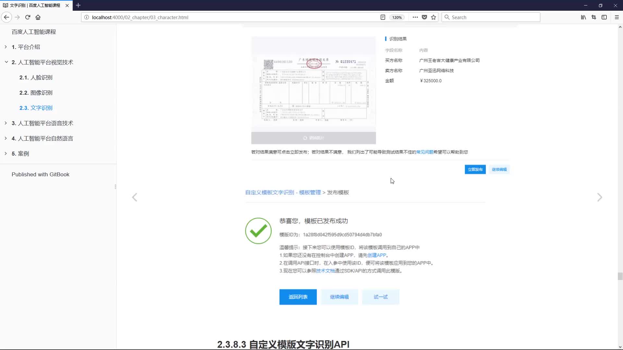Open 3. 人工智能平台语音技术 chapter
Viewport: 623px width, 350px height.
pyautogui.click(x=42, y=123)
